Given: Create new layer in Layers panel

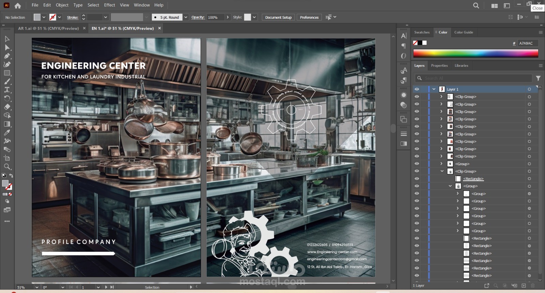Looking at the screenshot, I should coord(524,286).
